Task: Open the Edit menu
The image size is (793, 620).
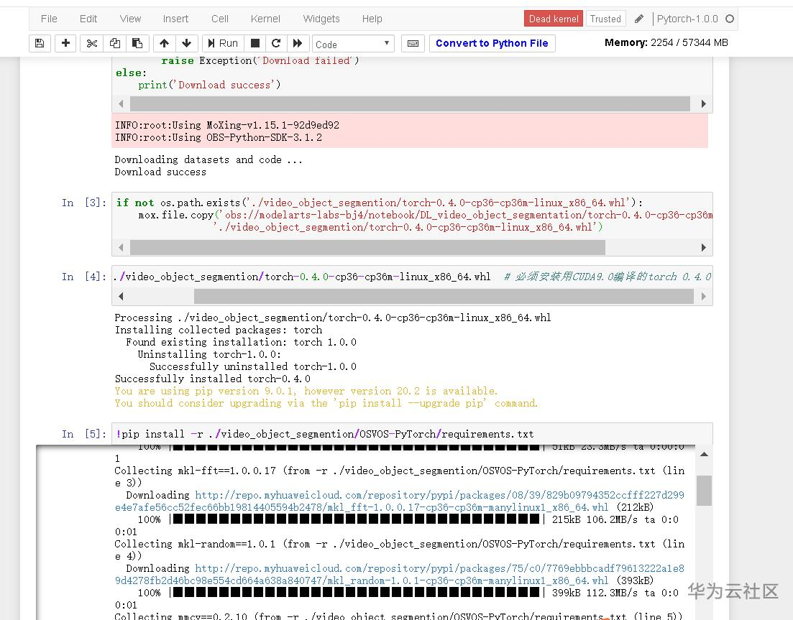Action: point(88,19)
